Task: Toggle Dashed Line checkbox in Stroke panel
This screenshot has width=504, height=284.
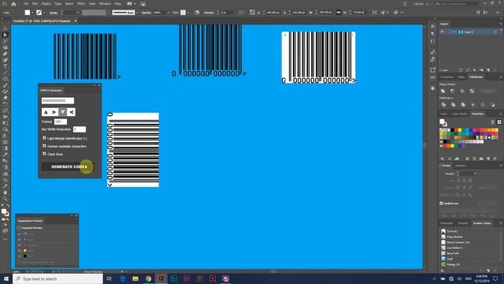Action: (x=441, y=204)
